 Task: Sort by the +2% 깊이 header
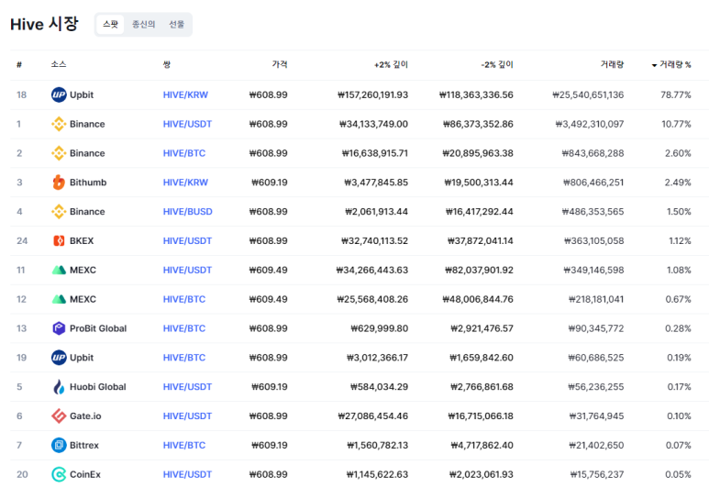click(391, 65)
